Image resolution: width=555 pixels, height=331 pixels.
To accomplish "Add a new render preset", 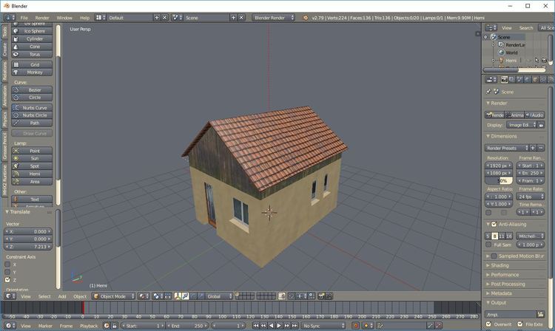I will [533, 148].
